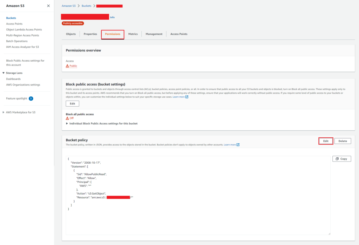The width and height of the screenshot is (359, 245).
Task: Select the Metrics tab
Action: (x=133, y=34)
